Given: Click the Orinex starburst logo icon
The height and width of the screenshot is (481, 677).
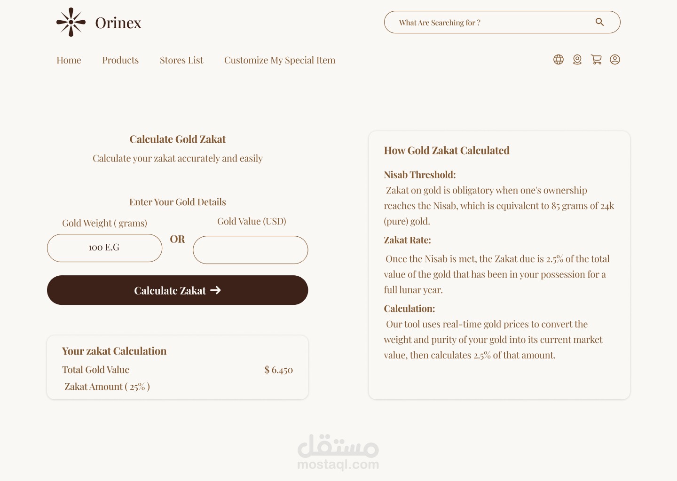Looking at the screenshot, I should tap(71, 22).
